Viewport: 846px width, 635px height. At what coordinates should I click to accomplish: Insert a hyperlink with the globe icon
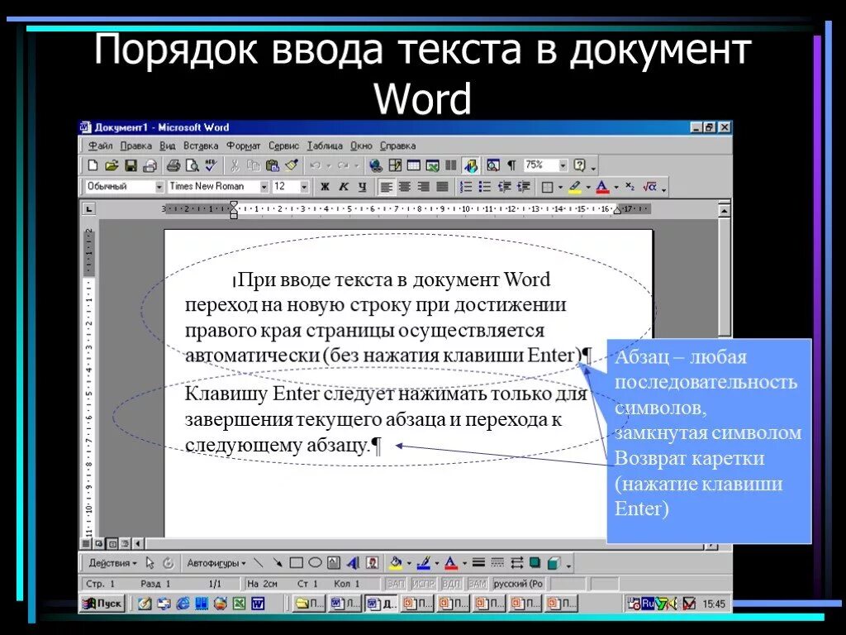coord(376,165)
